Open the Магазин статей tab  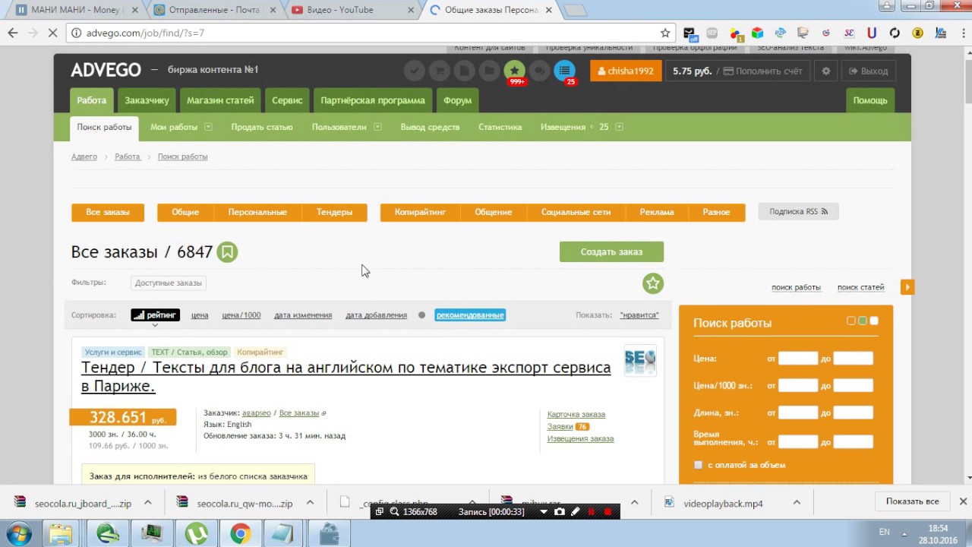[220, 100]
